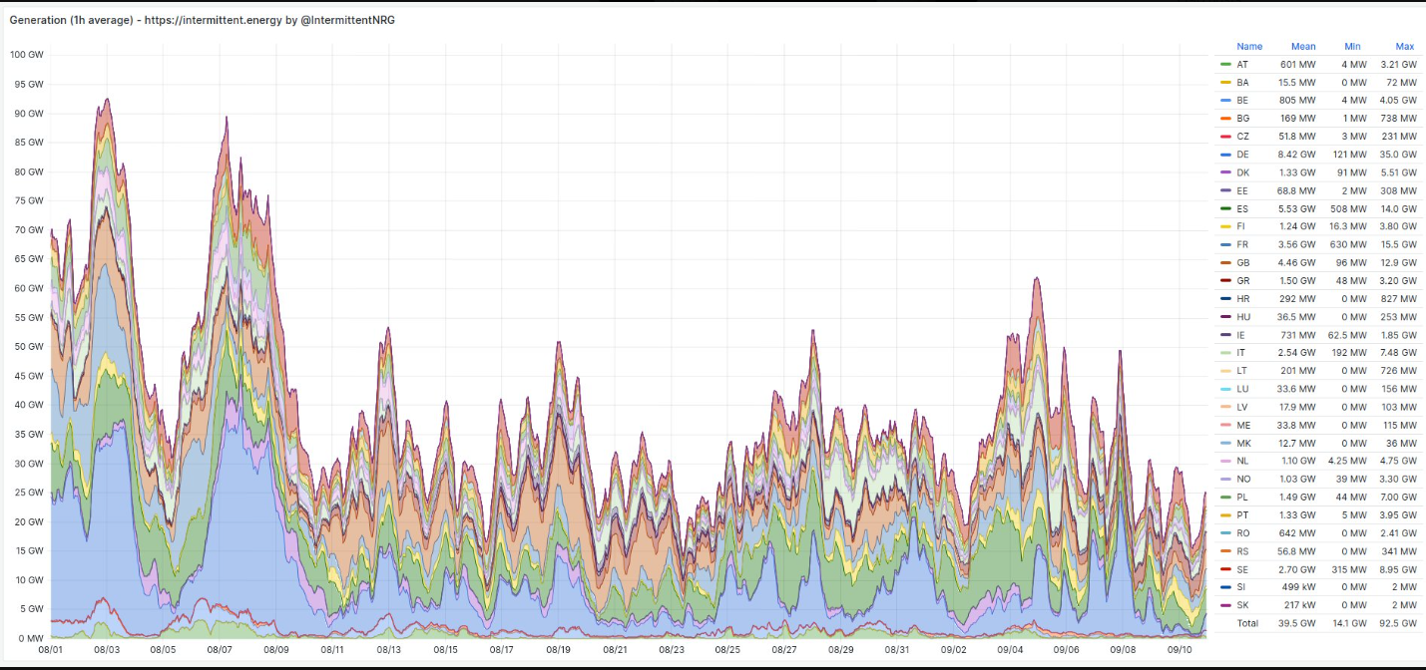Click the 09/10 x-axis date label
The width and height of the screenshot is (1426, 670).
(x=1179, y=650)
